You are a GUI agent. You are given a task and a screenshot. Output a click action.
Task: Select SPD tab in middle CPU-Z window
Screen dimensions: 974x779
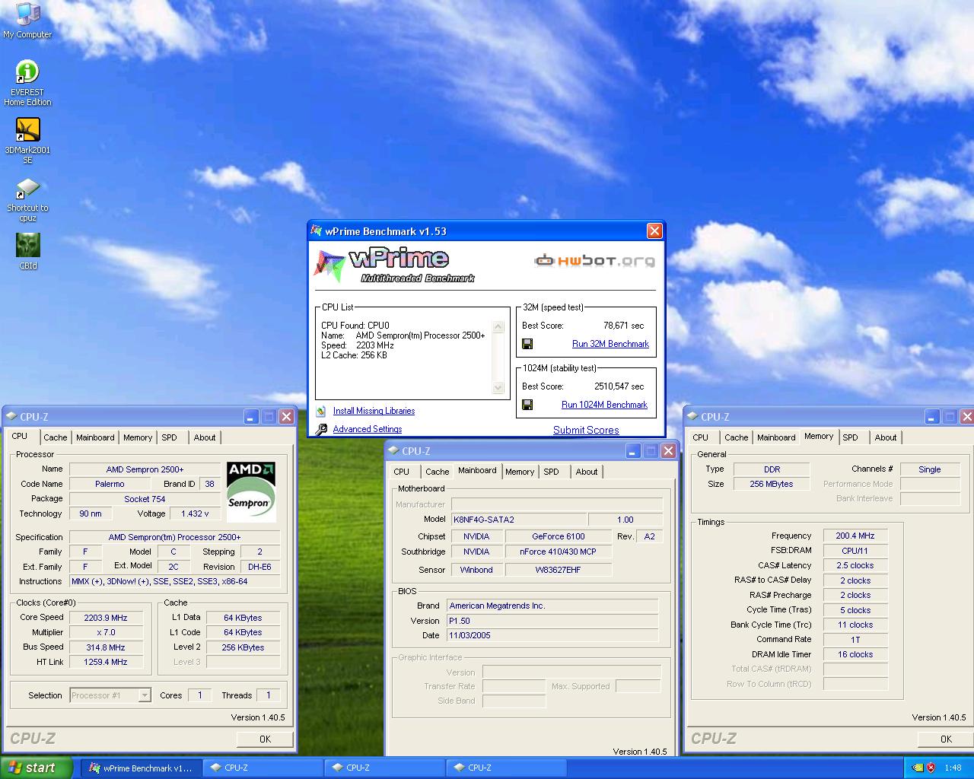coord(552,472)
